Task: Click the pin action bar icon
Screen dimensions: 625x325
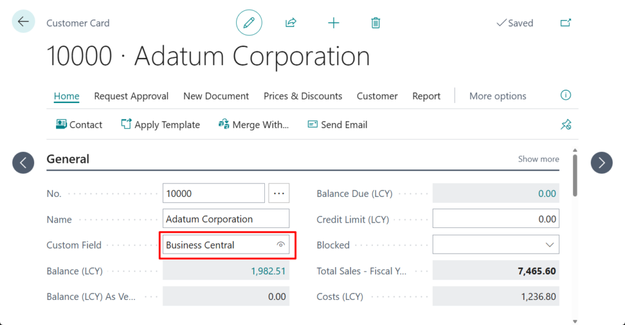Action: click(x=566, y=124)
